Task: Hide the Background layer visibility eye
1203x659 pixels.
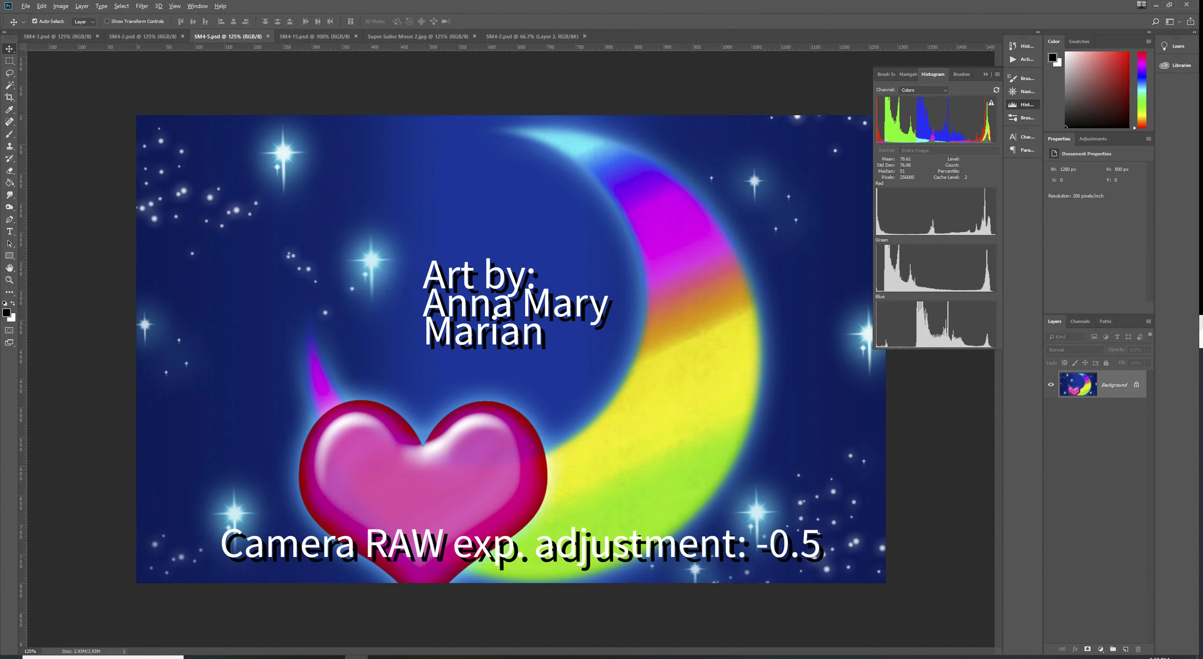Action: (1051, 385)
